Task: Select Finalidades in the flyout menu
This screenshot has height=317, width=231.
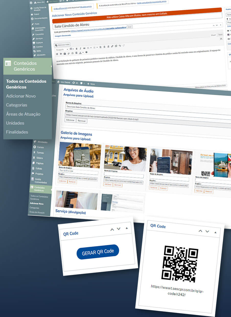Action: click(17, 132)
